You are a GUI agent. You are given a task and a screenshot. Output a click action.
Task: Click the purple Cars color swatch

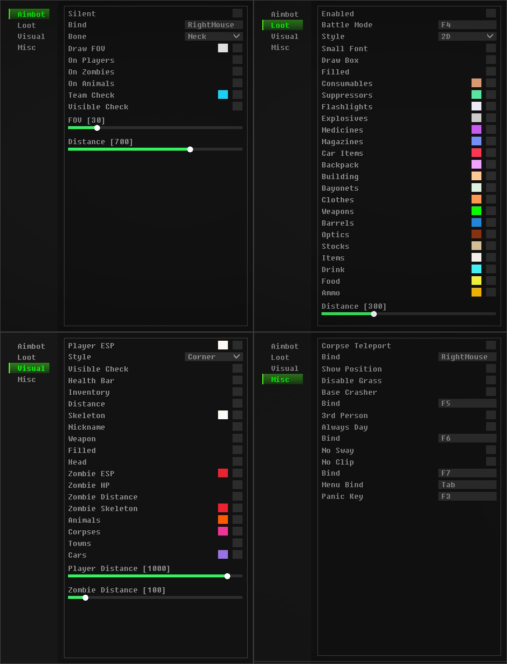[x=223, y=555]
